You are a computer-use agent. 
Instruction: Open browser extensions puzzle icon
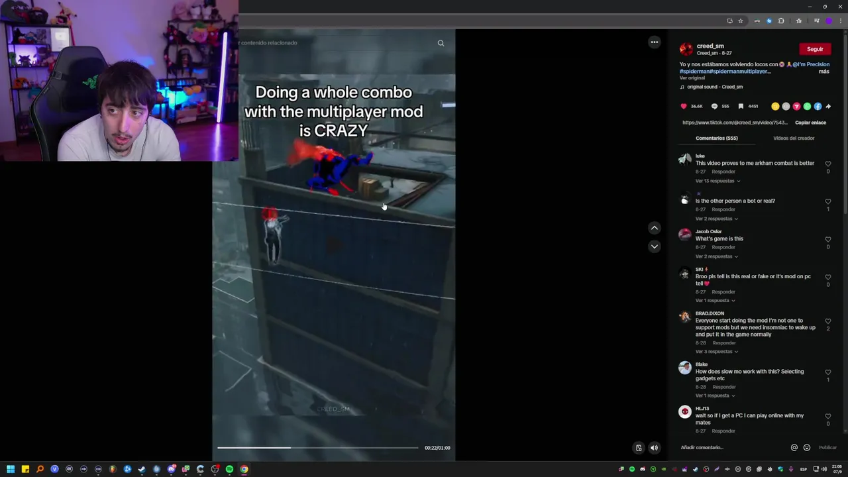pos(781,21)
